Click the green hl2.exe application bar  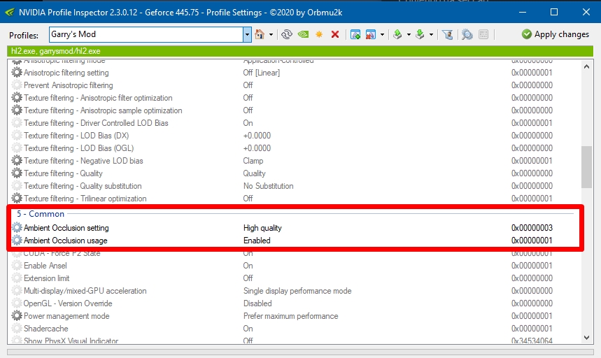click(300, 51)
